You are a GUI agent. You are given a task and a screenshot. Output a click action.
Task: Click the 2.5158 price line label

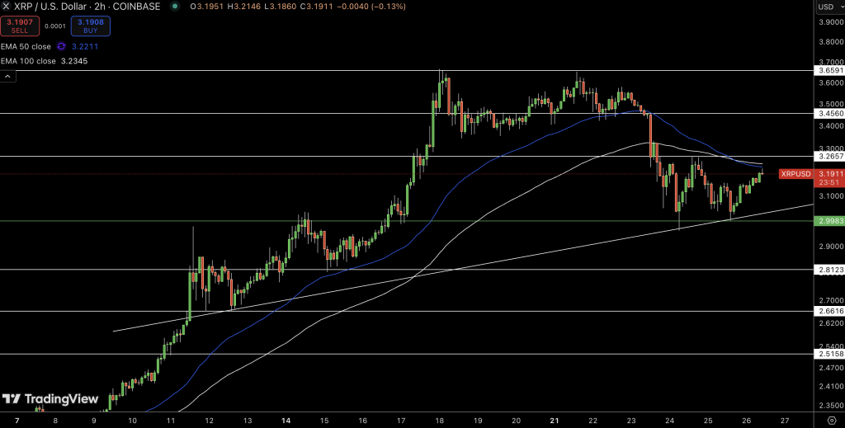pos(828,354)
